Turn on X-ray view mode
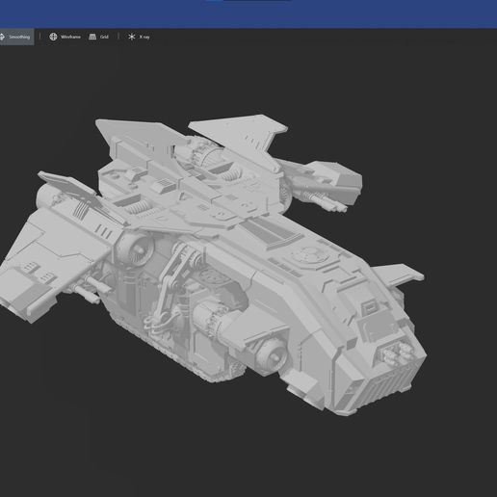The image size is (497, 497). [139, 37]
